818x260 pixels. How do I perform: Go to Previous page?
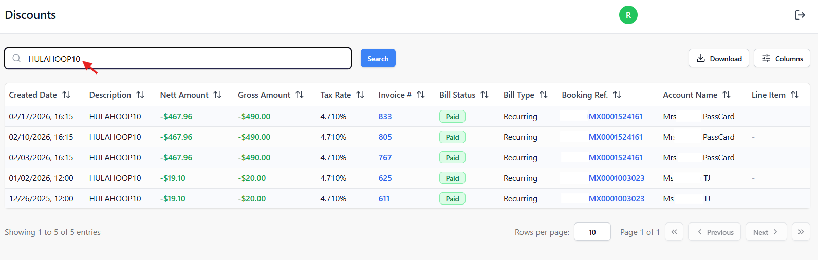(x=715, y=232)
